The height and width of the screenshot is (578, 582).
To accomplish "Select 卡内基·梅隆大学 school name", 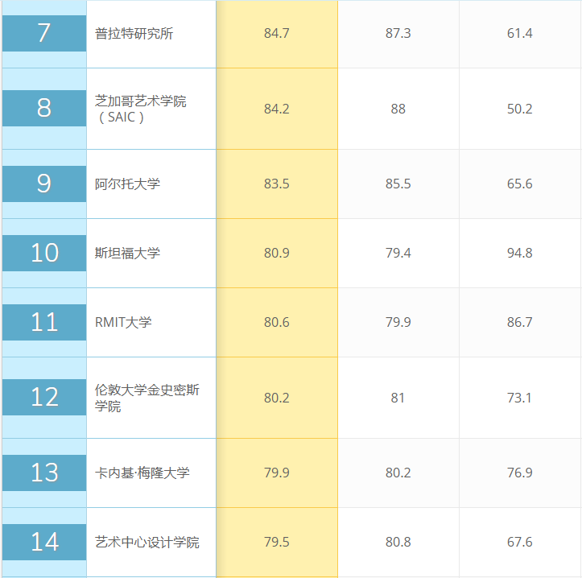I will (x=142, y=473).
